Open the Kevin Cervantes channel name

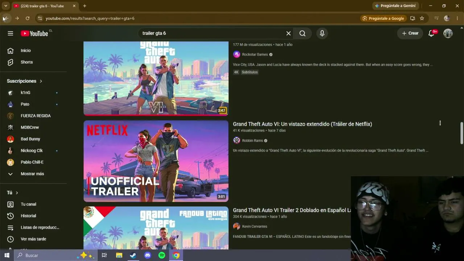pyautogui.click(x=254, y=227)
